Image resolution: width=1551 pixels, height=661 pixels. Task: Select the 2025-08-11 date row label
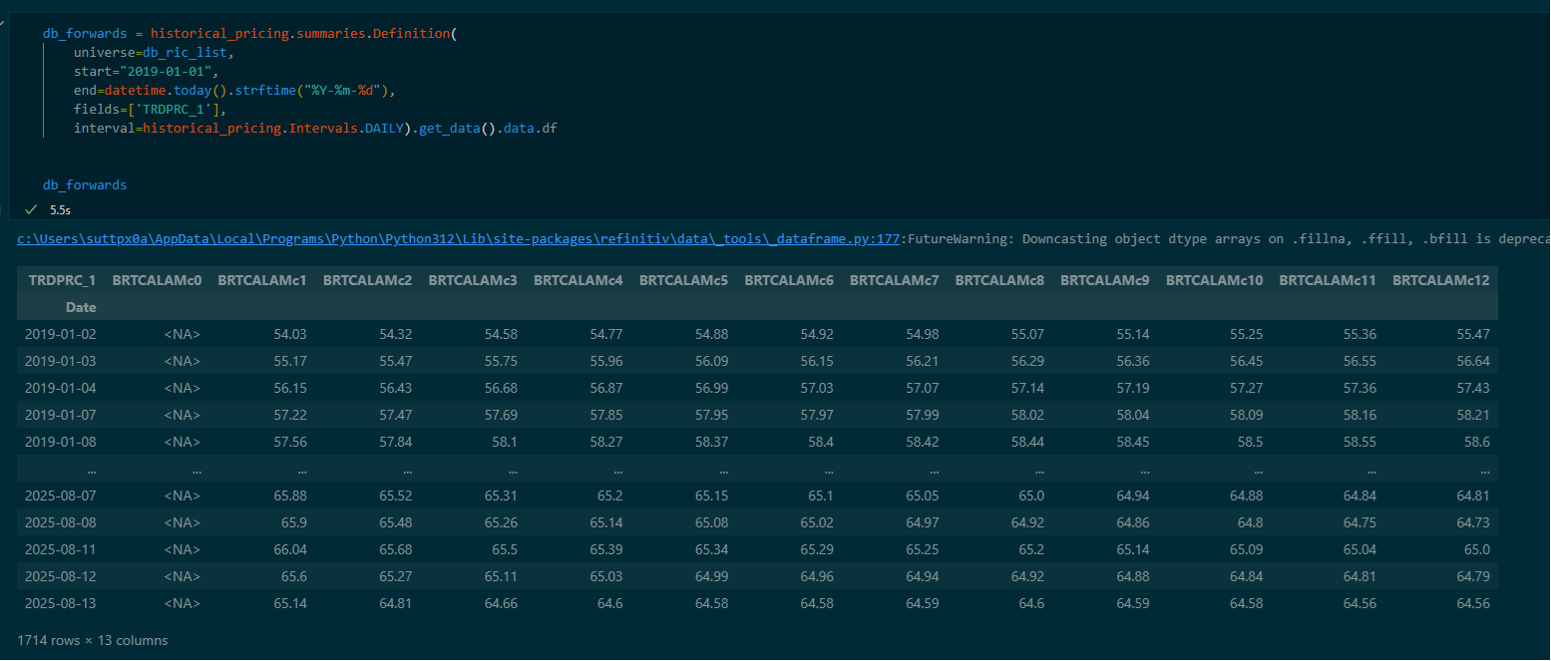(x=61, y=549)
